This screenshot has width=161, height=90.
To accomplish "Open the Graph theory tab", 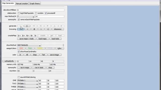I will click(x=35, y=3).
